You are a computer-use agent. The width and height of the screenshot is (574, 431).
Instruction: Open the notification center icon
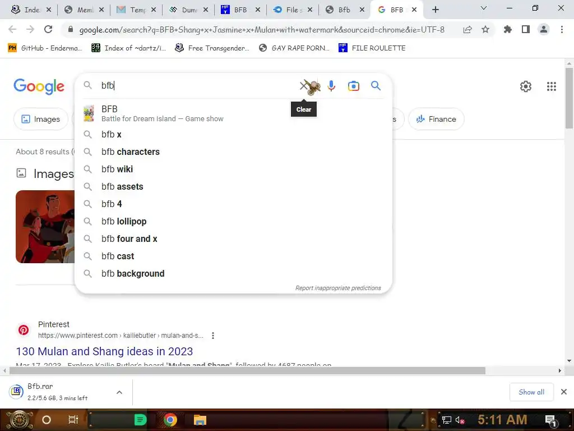[550, 420]
